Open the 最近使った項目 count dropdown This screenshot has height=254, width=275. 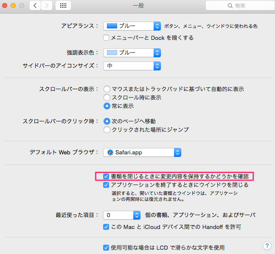tap(122, 215)
